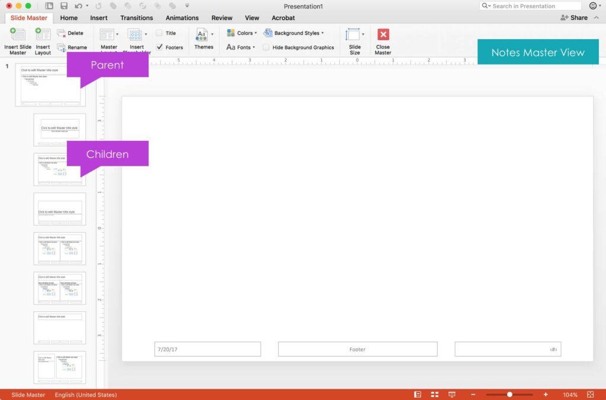Open the Fonts dropdown

click(x=240, y=47)
